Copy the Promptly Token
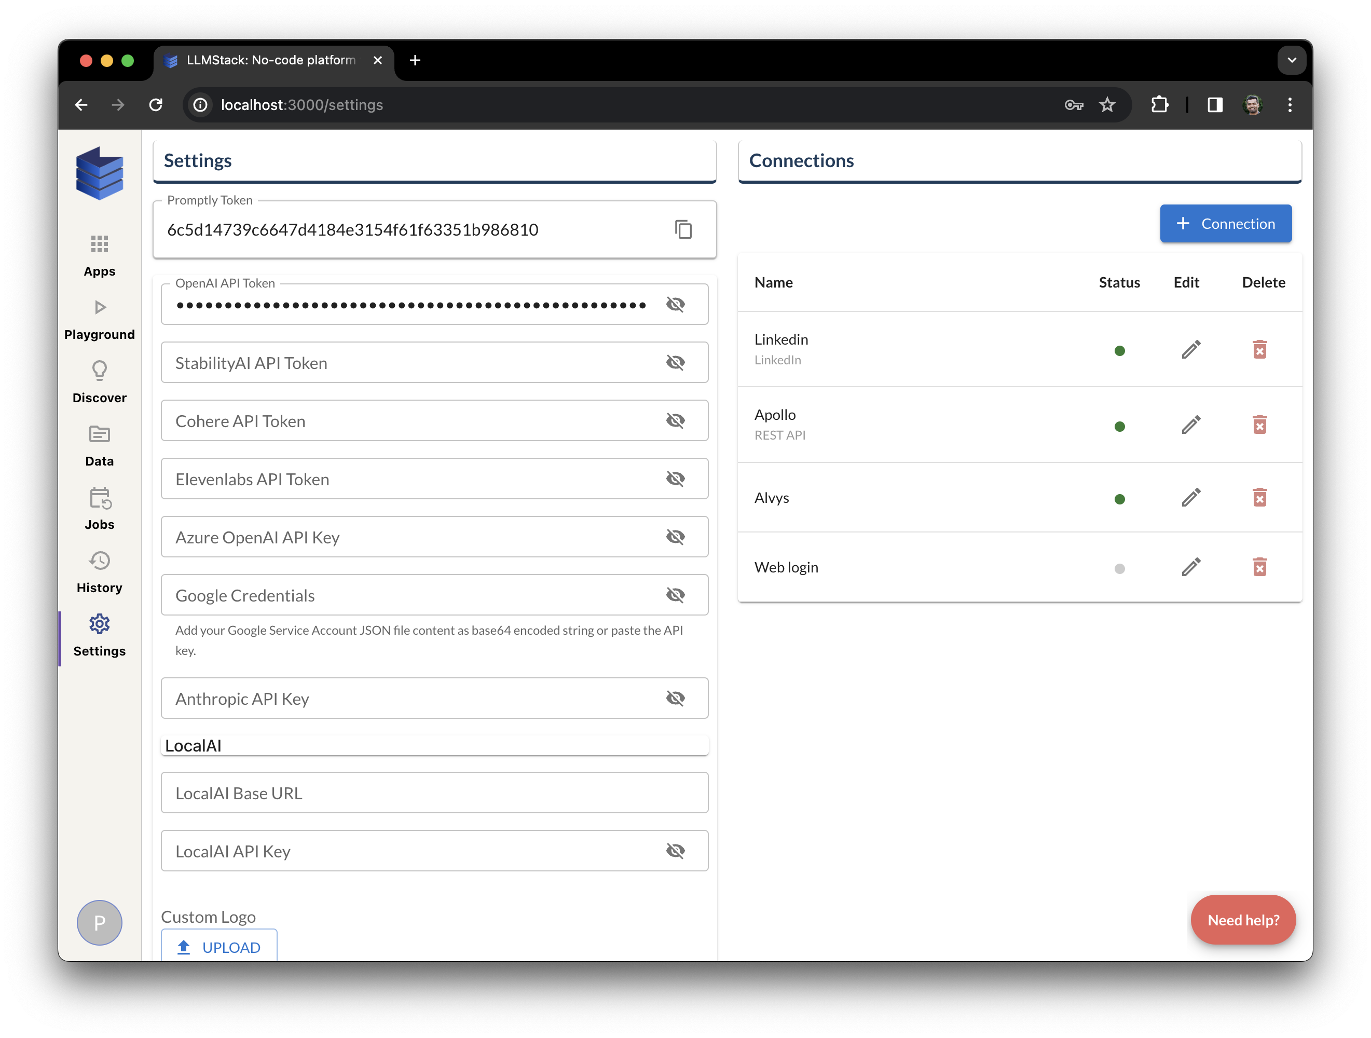This screenshot has height=1038, width=1371. pos(683,229)
